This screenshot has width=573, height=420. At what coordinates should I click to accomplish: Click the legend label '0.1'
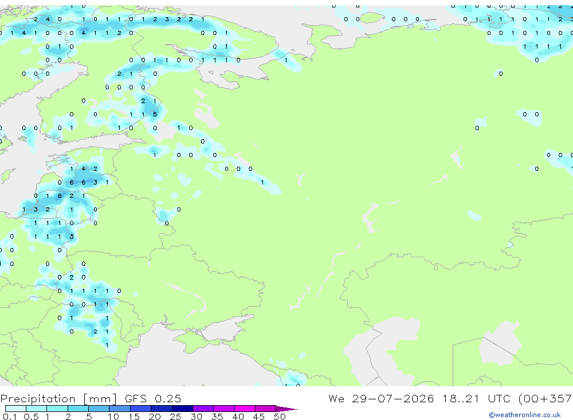point(10,417)
